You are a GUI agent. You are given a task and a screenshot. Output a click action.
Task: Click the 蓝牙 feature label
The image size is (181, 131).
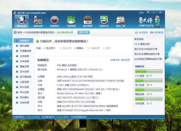pyautogui.click(x=108, y=48)
